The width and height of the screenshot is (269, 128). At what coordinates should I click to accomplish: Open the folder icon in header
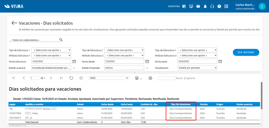pos(198,6)
